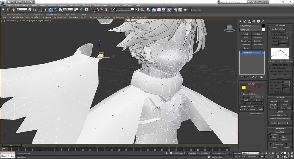Open the Rendering menu
294x159 pixels.
[87, 5]
